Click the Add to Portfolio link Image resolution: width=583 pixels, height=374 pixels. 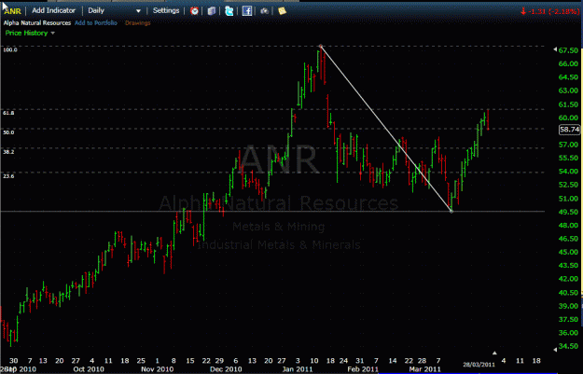(95, 22)
